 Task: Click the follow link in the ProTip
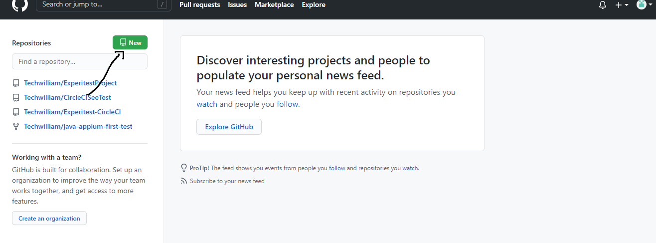tap(337, 168)
